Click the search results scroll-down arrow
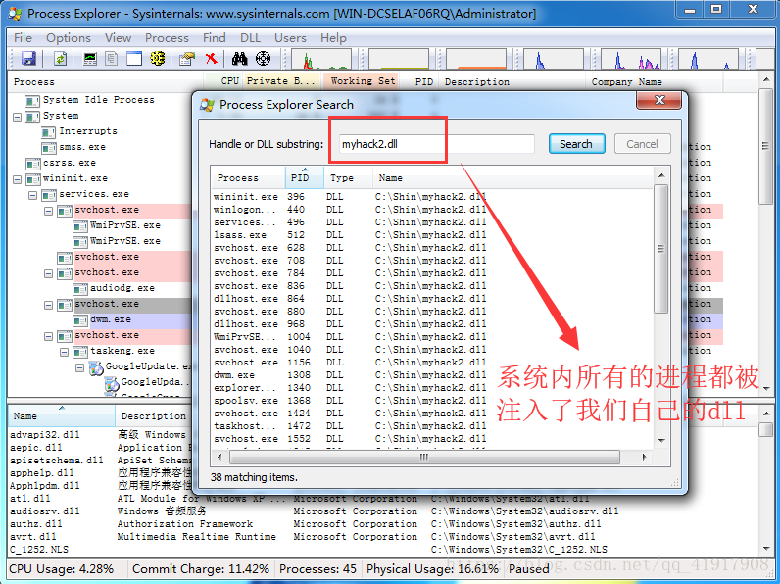Screen dimensions: 780x584 [x=661, y=441]
